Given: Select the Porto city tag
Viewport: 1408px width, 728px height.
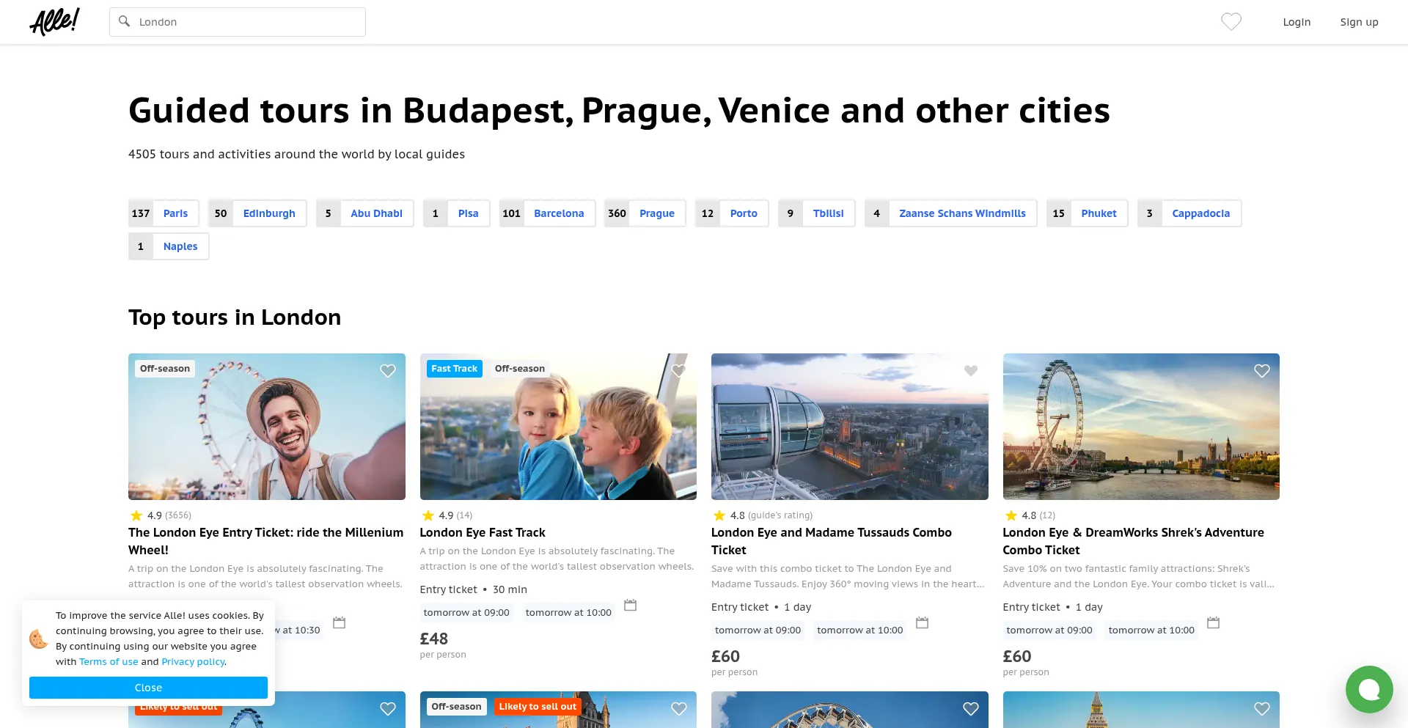Looking at the screenshot, I should pyautogui.click(x=732, y=213).
